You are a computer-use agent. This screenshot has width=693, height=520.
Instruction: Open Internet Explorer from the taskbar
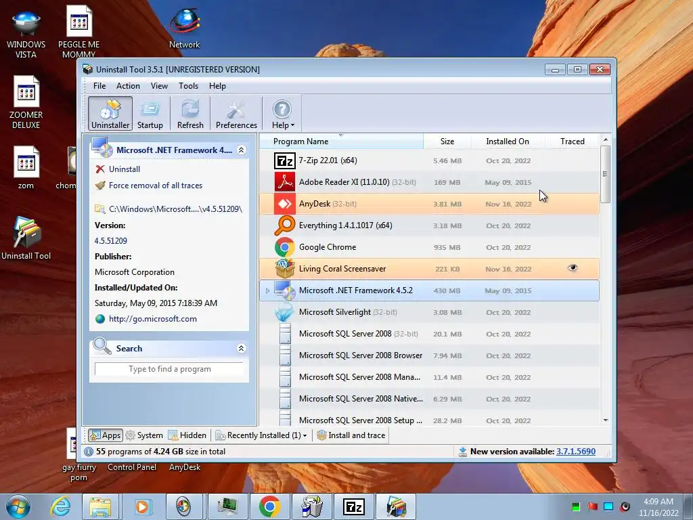coord(60,506)
